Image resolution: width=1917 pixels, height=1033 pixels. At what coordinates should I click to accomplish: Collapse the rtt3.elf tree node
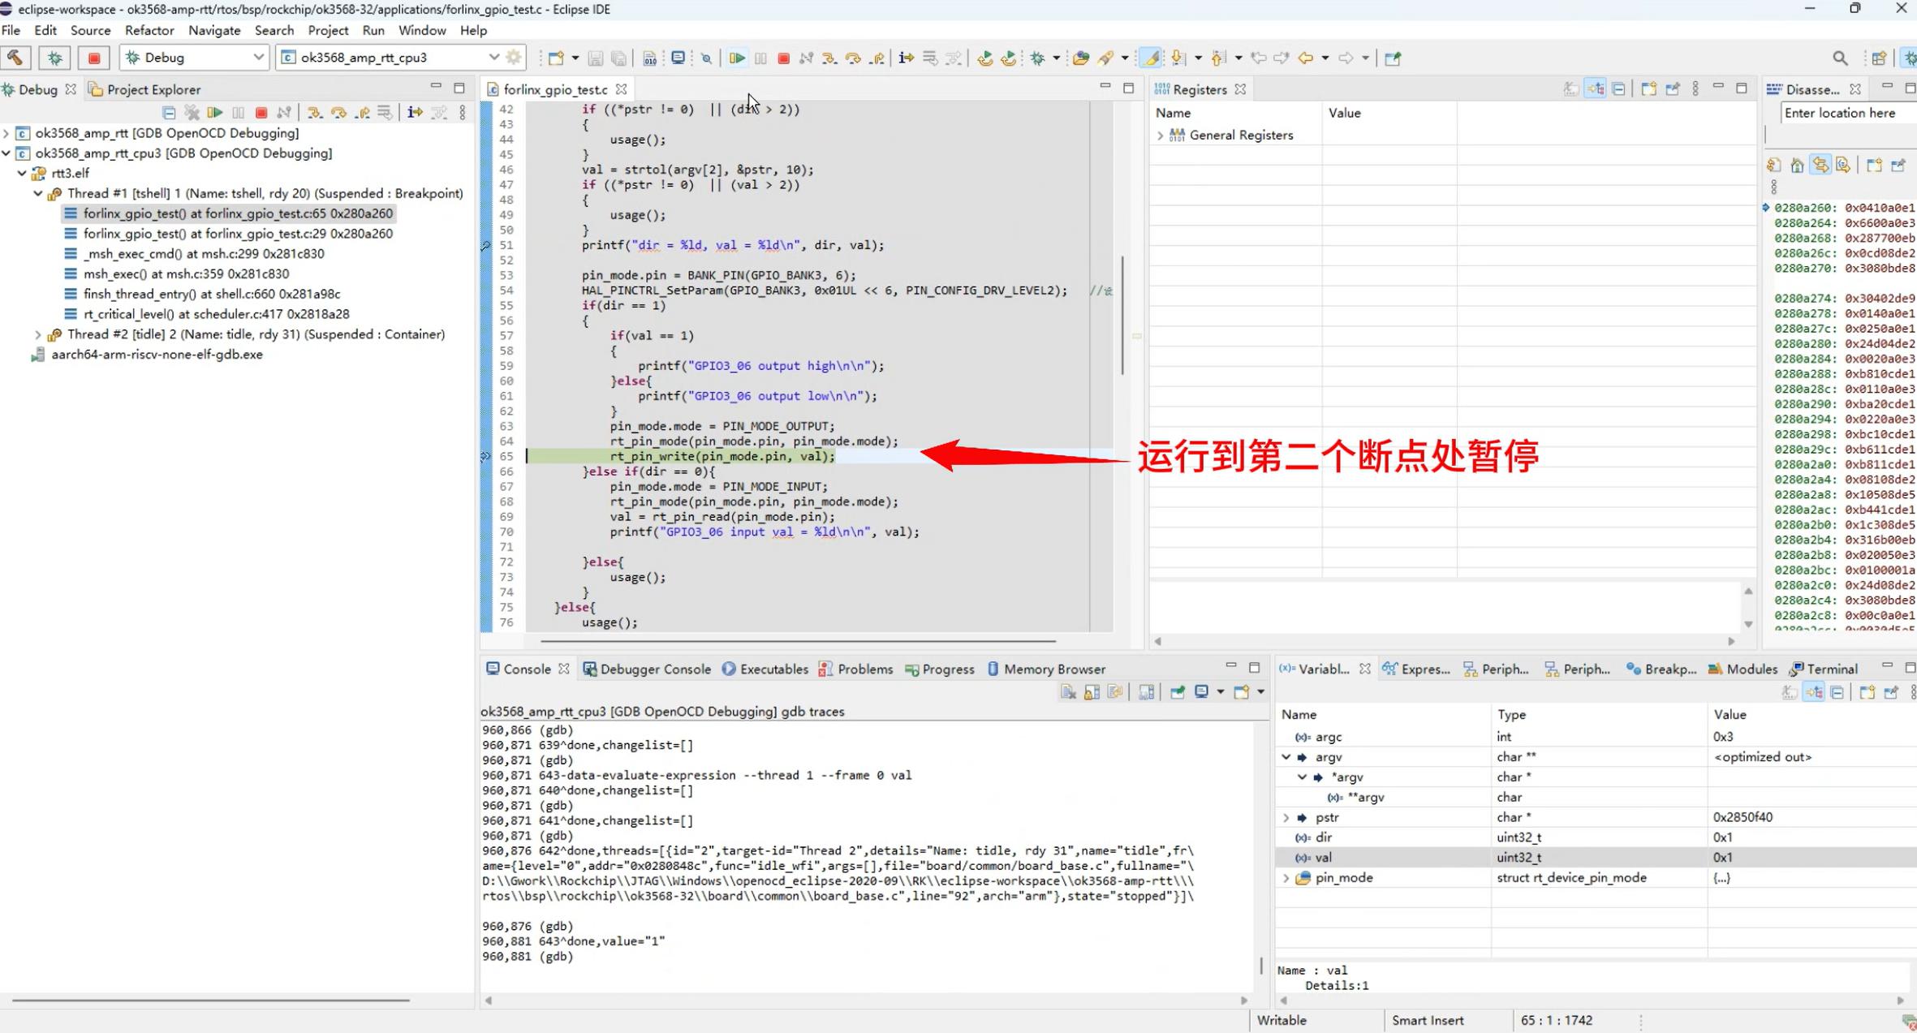point(23,173)
